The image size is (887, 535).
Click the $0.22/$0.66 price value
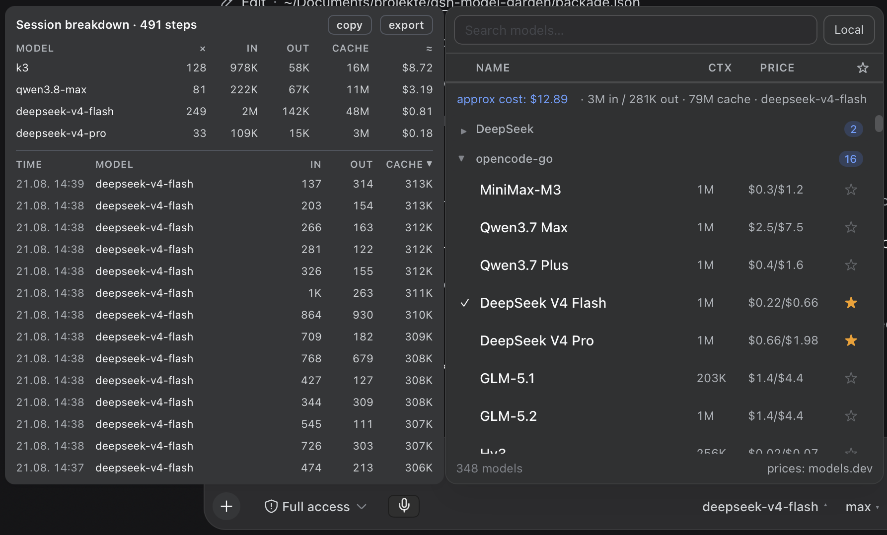783,303
